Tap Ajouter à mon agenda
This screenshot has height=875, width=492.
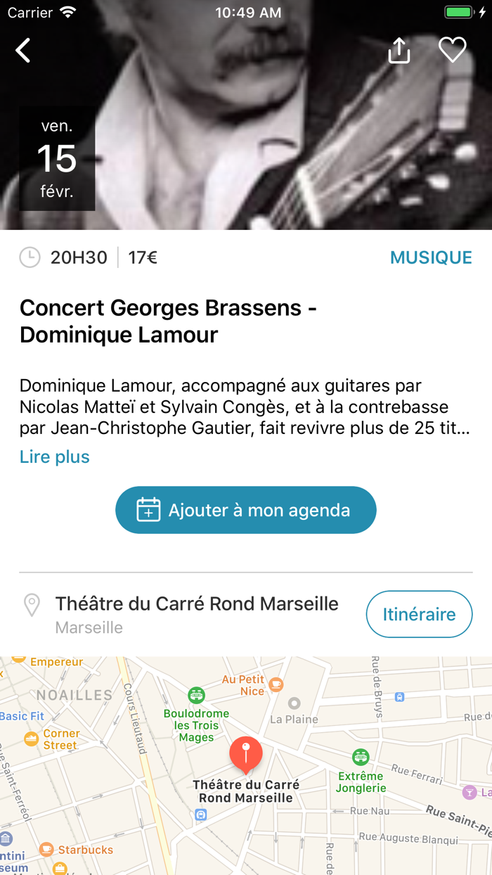(245, 509)
